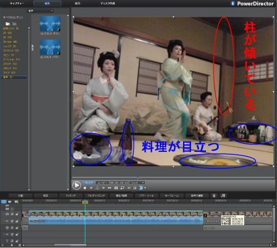Step to the previous frame
277x248 pixels.
click(91, 188)
